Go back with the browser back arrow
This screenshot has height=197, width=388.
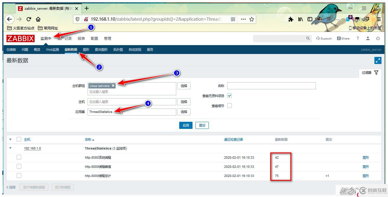(x=9, y=19)
